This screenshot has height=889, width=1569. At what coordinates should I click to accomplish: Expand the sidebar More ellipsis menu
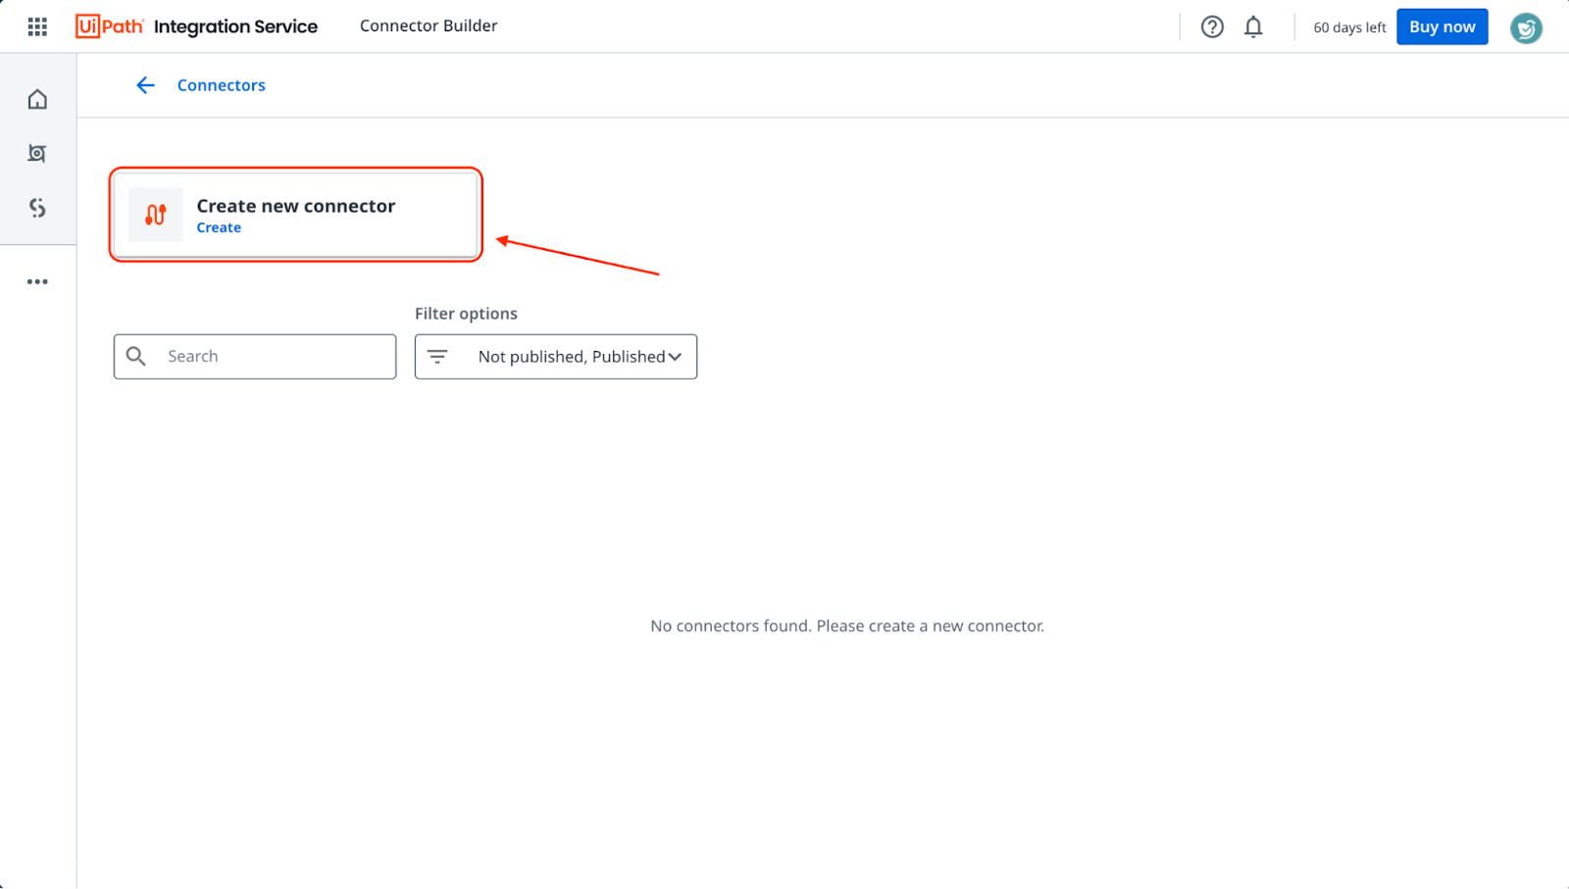point(37,281)
